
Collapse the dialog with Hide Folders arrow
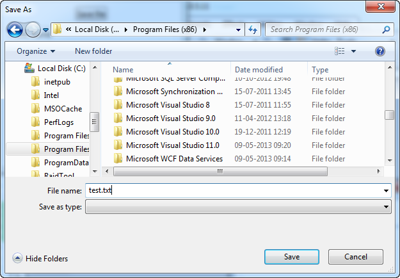(17, 258)
